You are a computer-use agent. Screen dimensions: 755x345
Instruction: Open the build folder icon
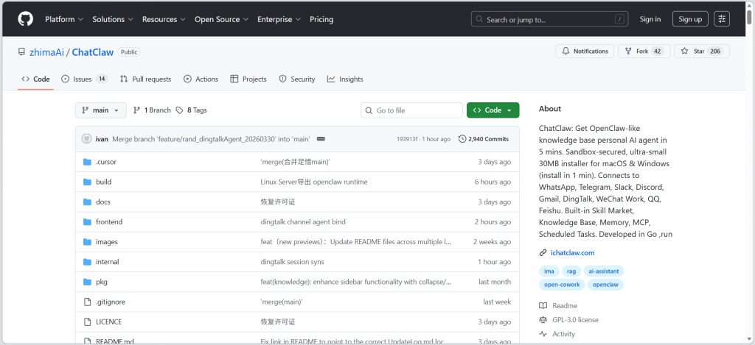(87, 182)
